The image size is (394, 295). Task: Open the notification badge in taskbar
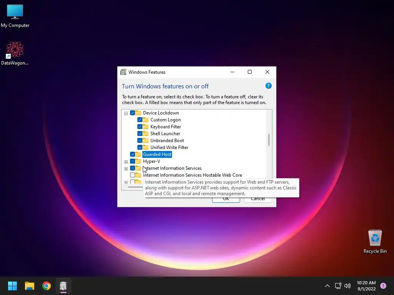(383, 286)
